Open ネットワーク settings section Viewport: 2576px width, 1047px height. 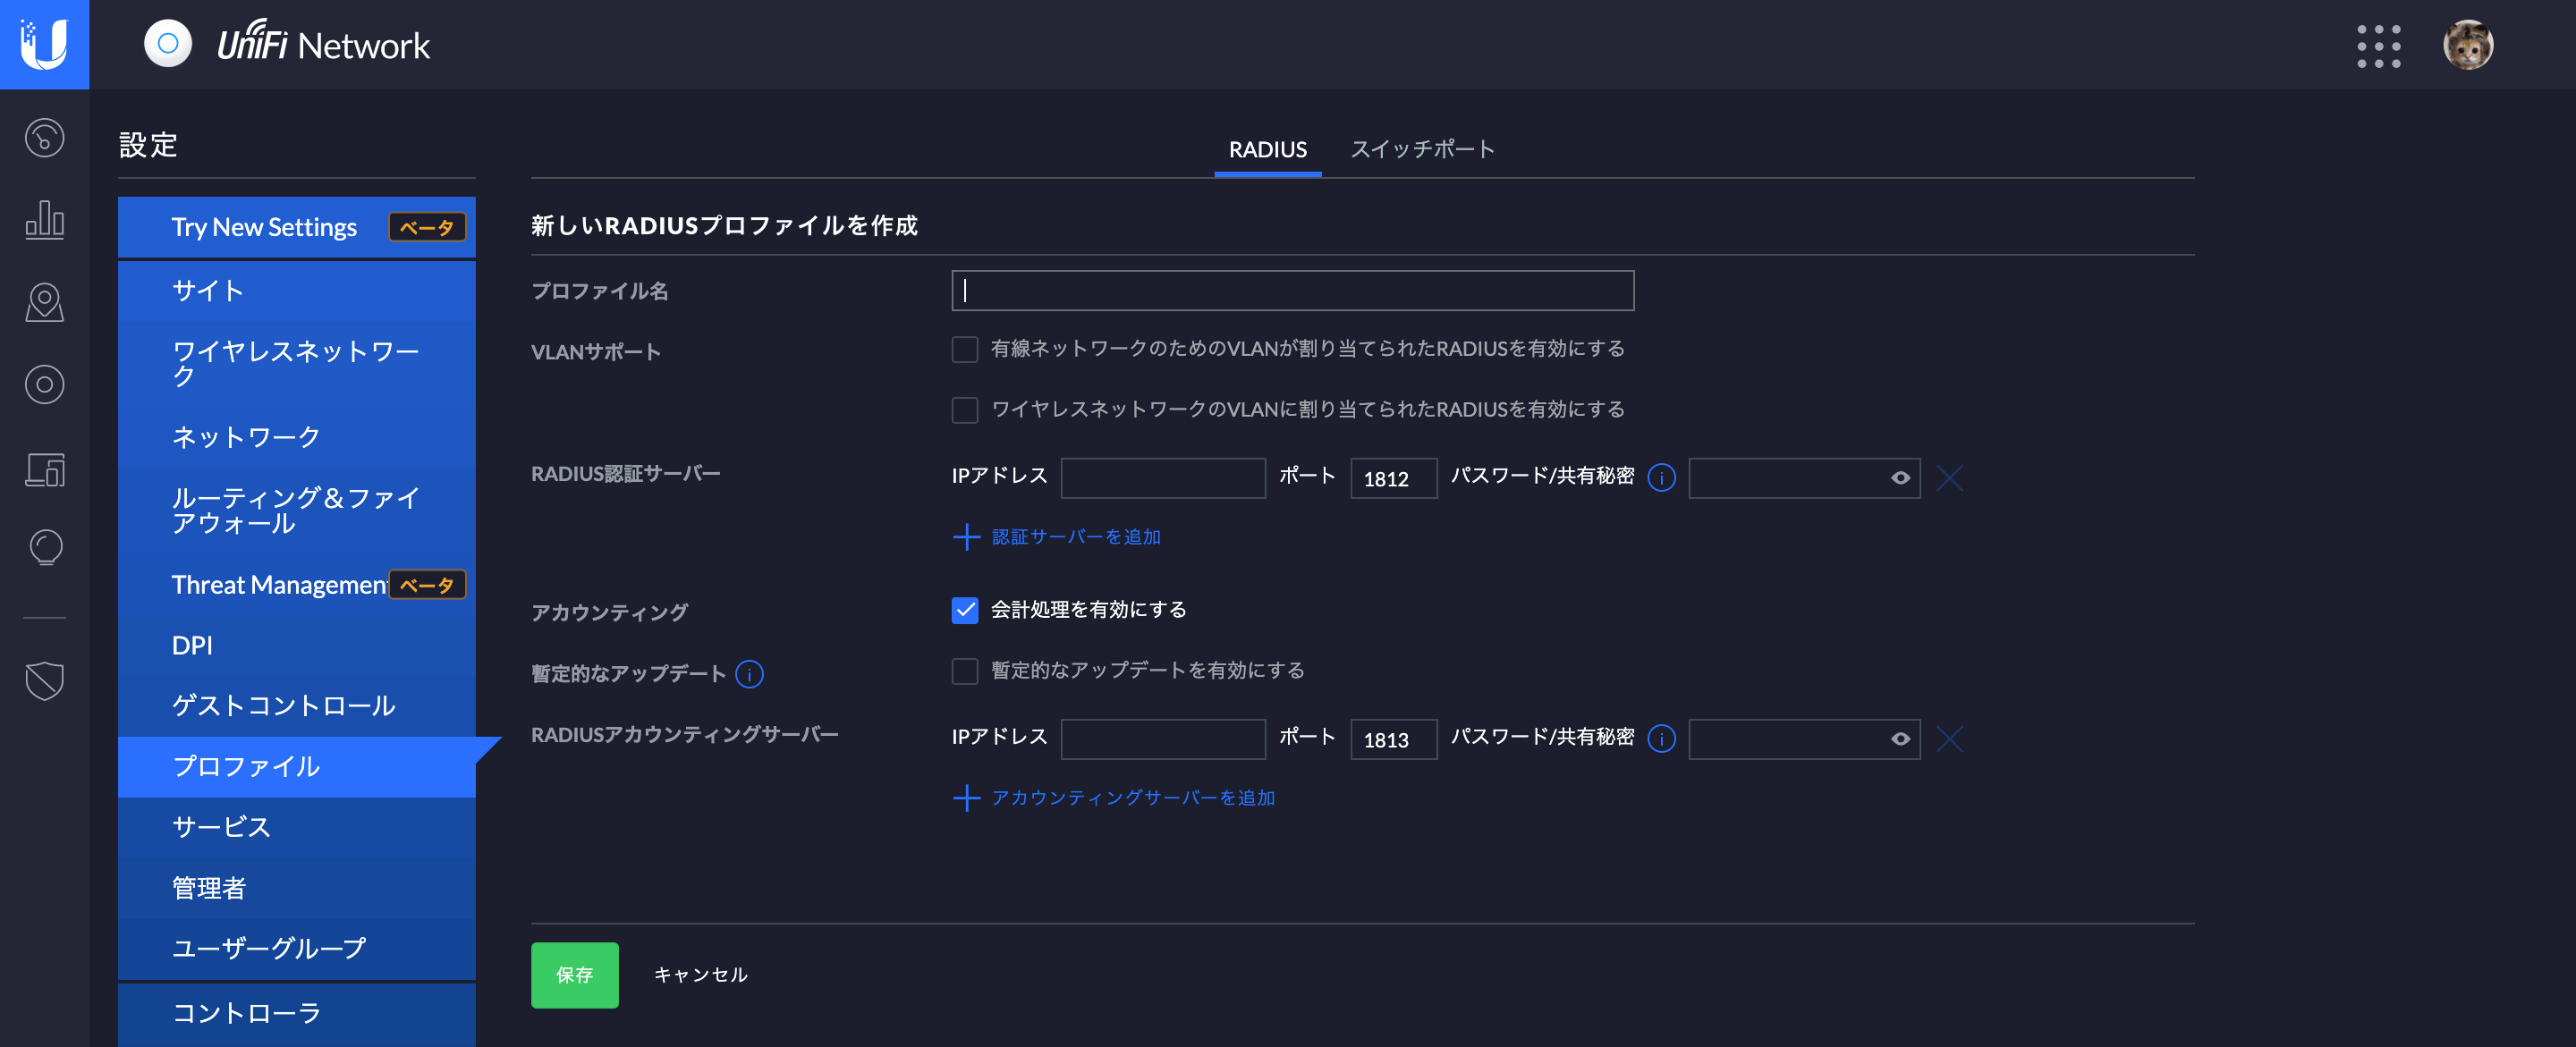296,437
